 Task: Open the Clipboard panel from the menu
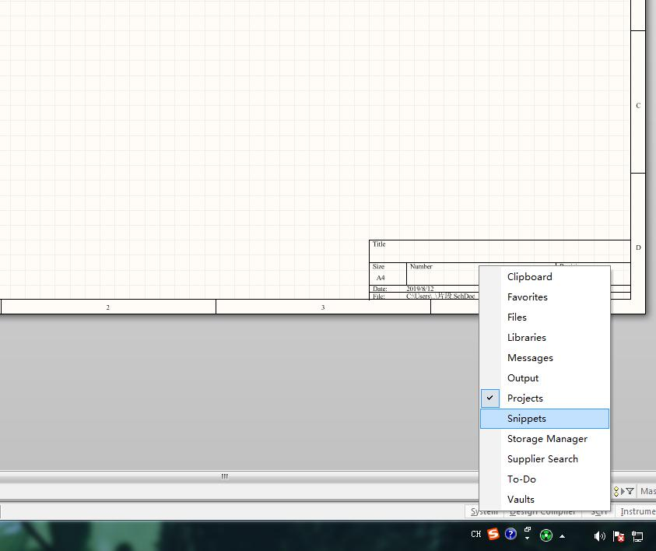point(544,277)
